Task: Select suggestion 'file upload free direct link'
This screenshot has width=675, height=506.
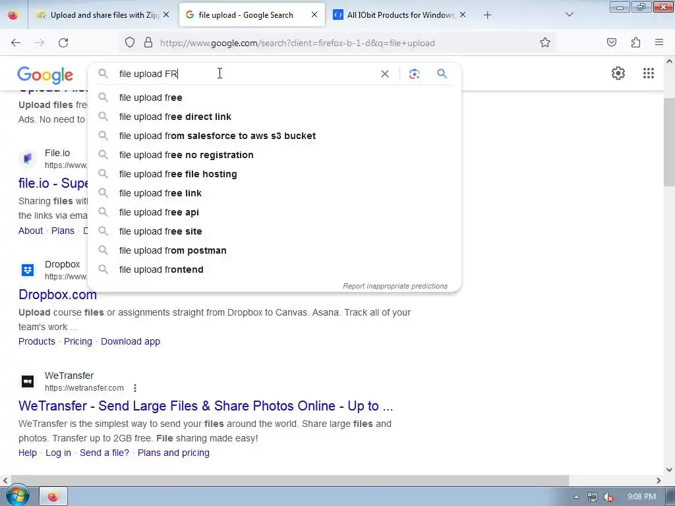Action: click(274, 117)
